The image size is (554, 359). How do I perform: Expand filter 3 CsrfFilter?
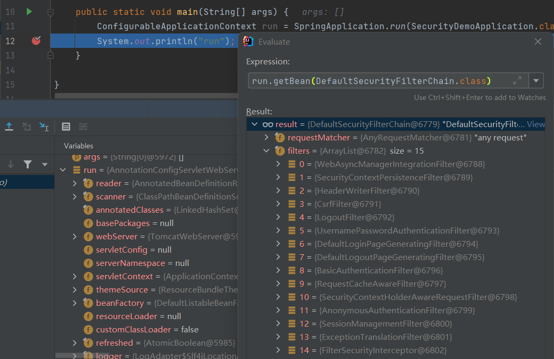tap(278, 204)
